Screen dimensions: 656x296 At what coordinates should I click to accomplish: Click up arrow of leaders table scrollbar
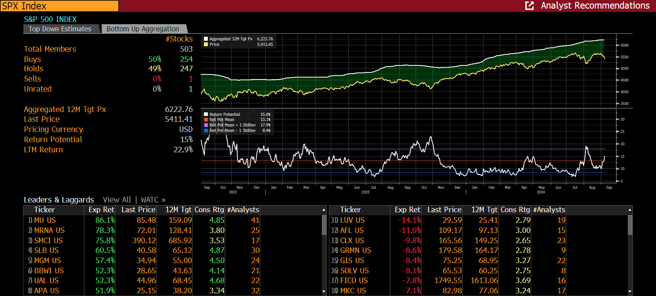click(324, 210)
